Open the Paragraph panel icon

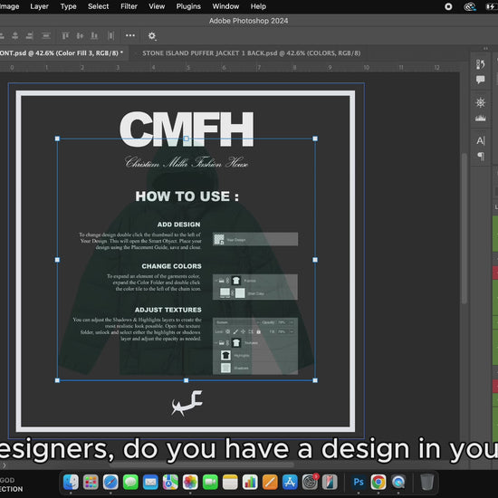[x=481, y=156]
